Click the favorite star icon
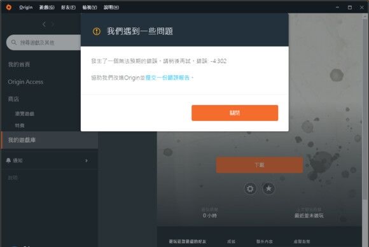 point(268,188)
